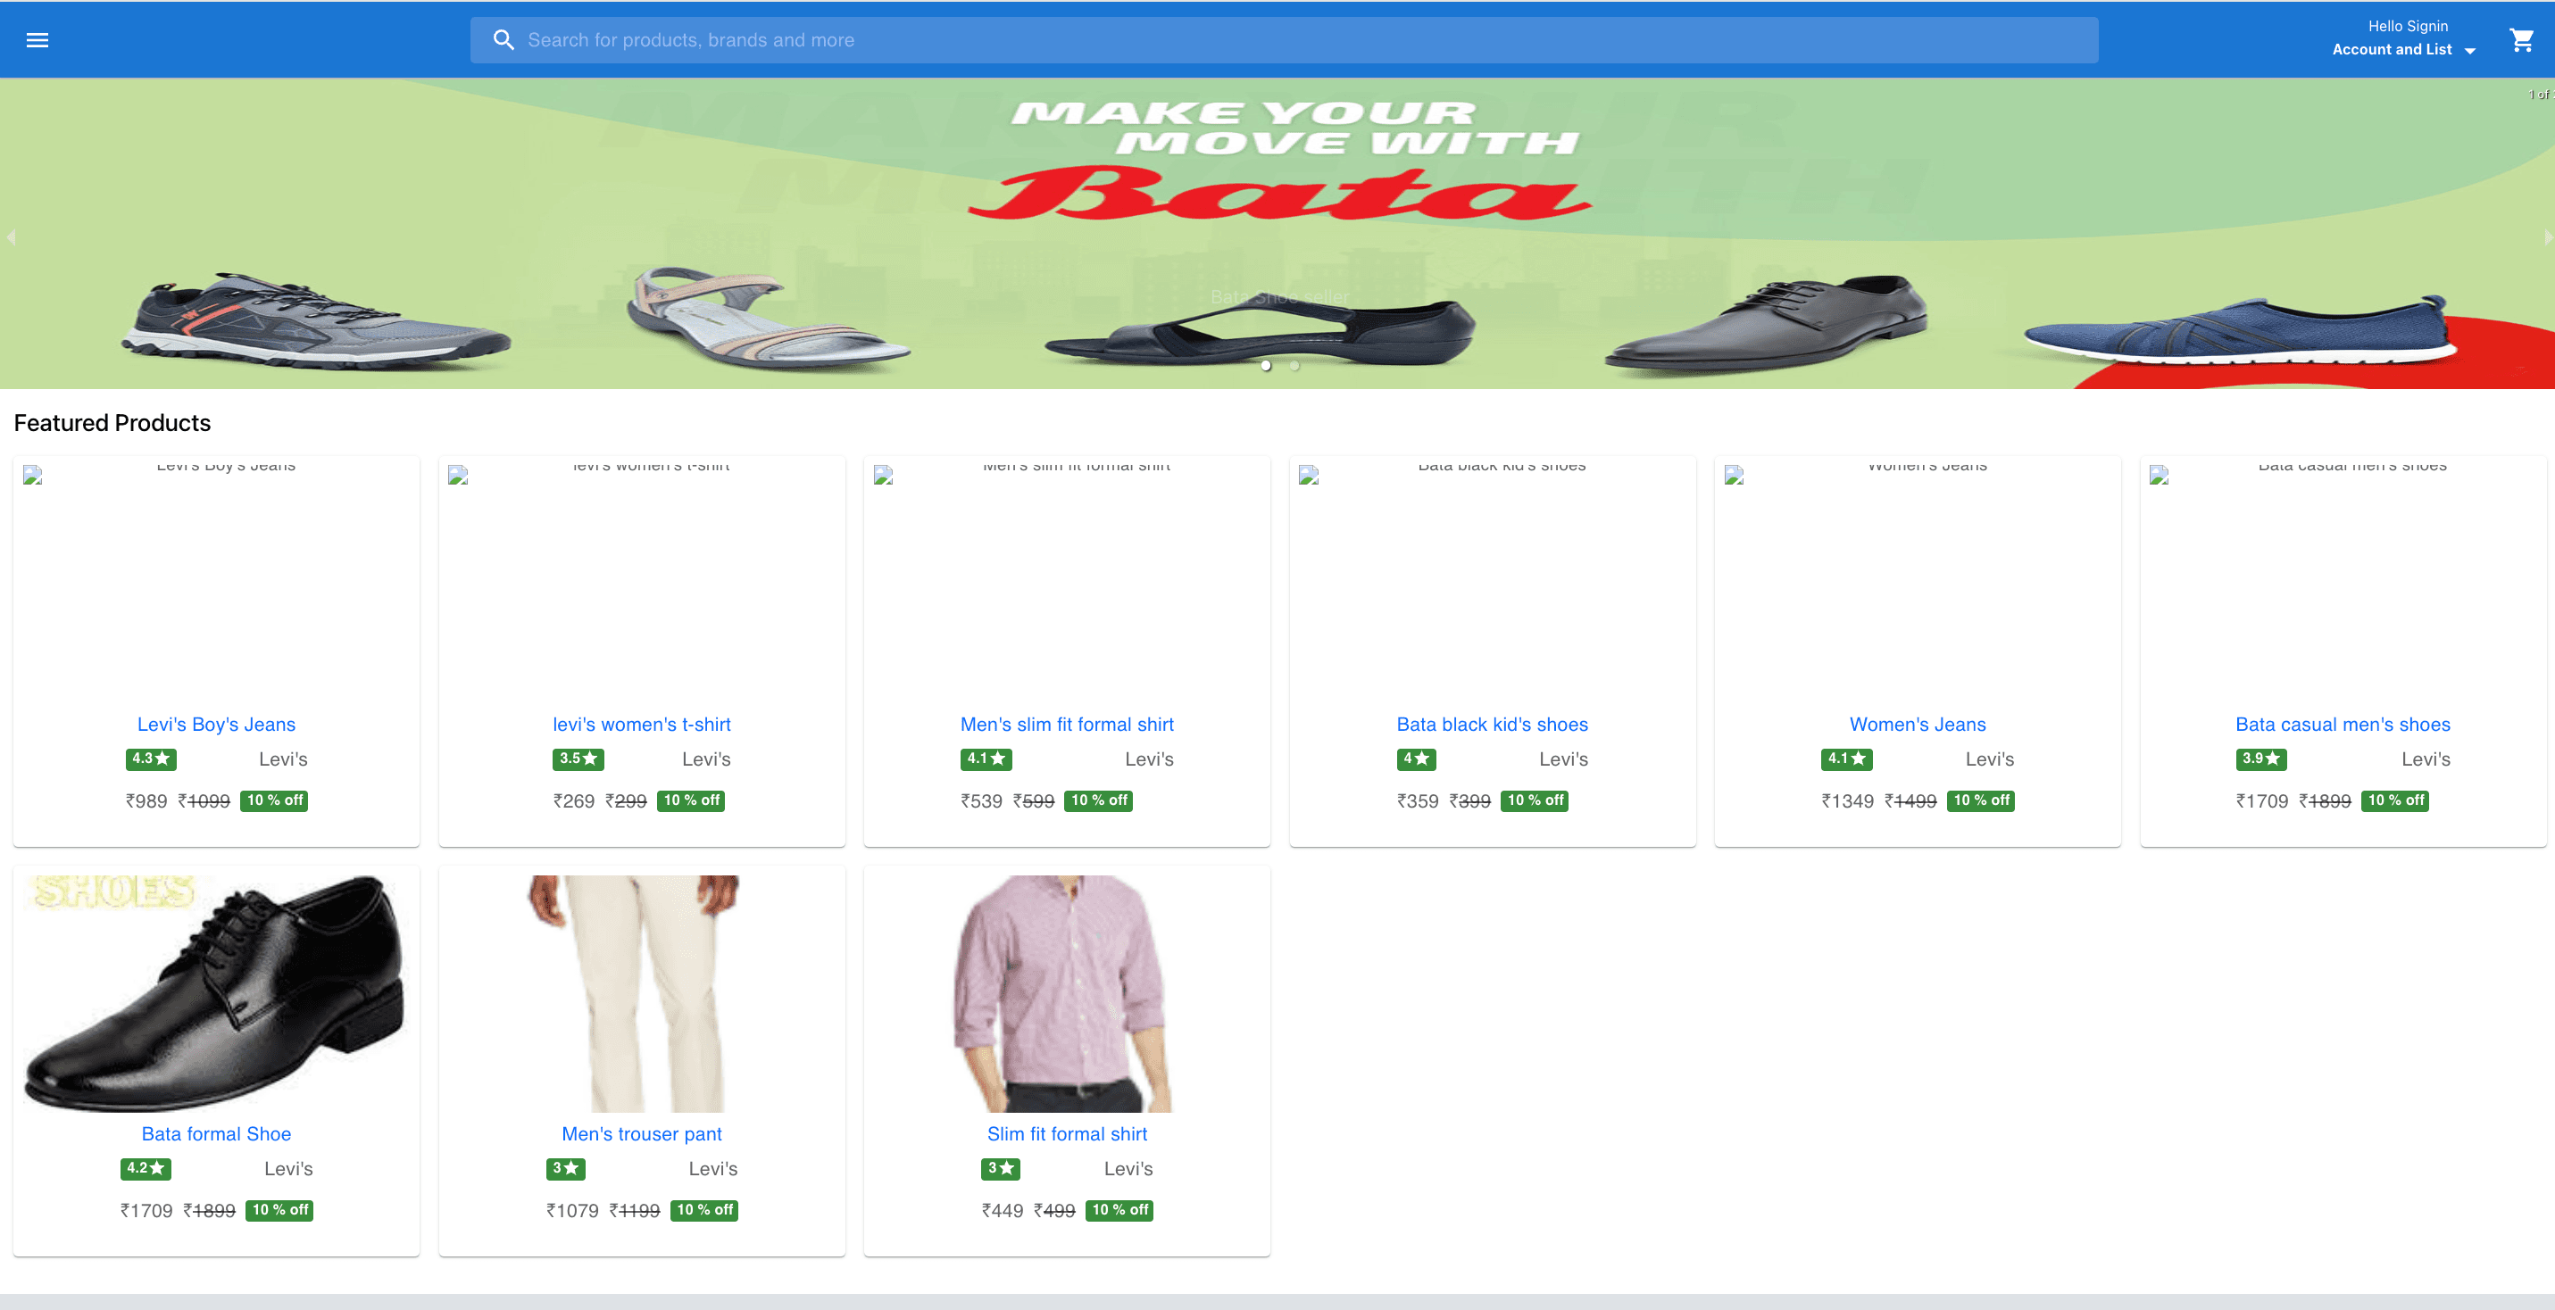The image size is (2555, 1310).
Task: Click the 4.3 star rating badge
Action: (151, 759)
